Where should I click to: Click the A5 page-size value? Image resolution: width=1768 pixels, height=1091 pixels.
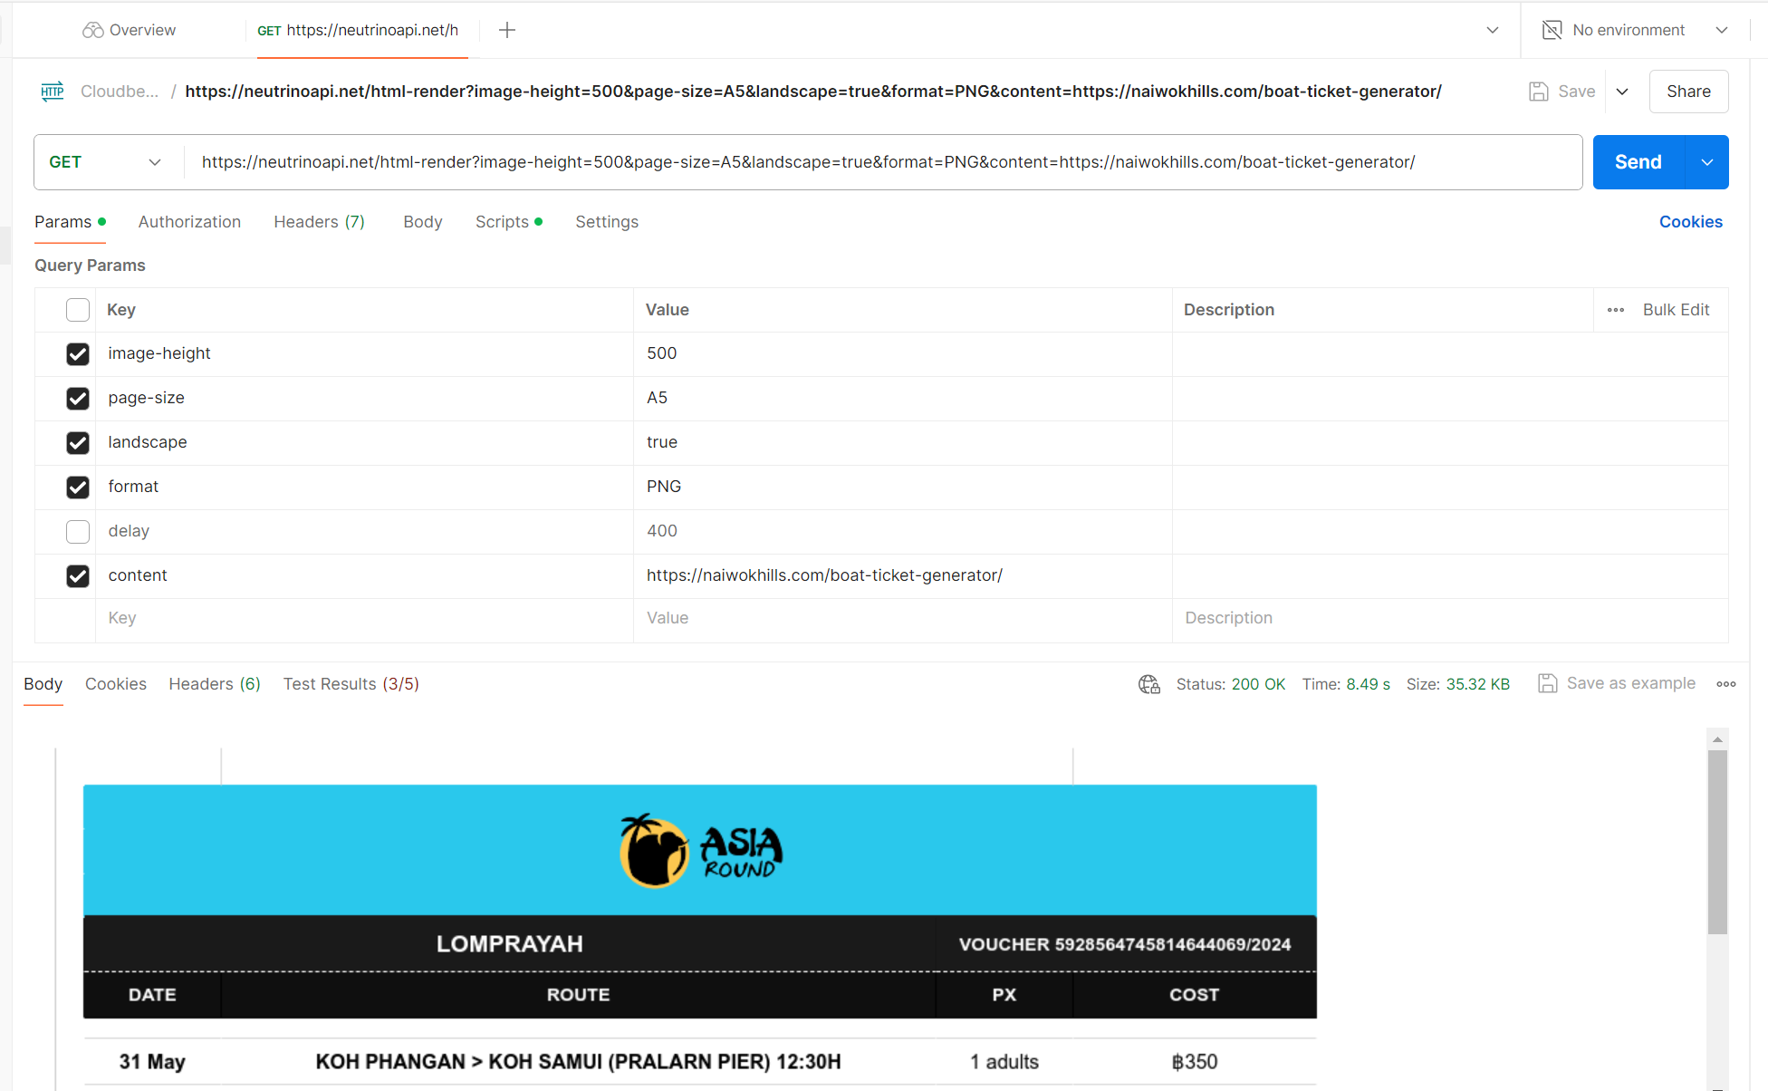coord(902,399)
